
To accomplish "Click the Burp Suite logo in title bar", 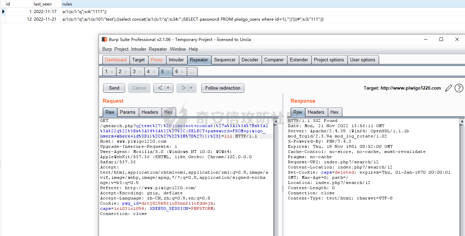I will pyautogui.click(x=104, y=39).
